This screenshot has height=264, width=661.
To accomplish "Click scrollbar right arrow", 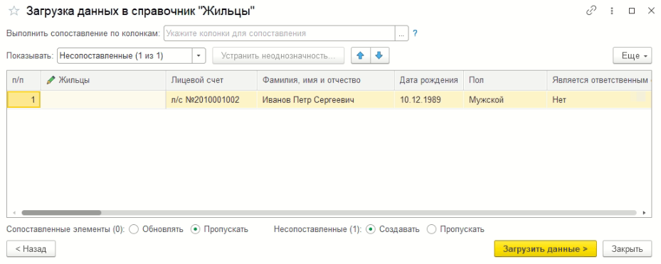I will pyautogui.click(x=644, y=213).
